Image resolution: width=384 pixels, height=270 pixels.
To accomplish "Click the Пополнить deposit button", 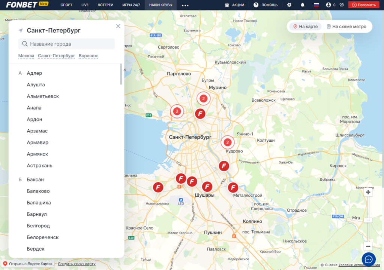I will coord(364,5).
